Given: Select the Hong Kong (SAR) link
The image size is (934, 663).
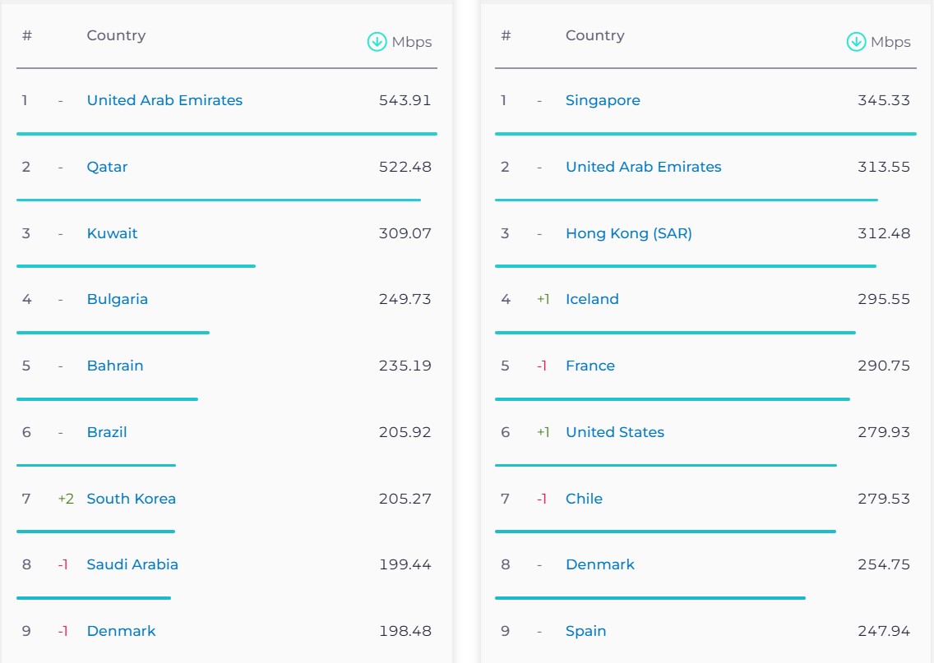Looking at the screenshot, I should 628,233.
